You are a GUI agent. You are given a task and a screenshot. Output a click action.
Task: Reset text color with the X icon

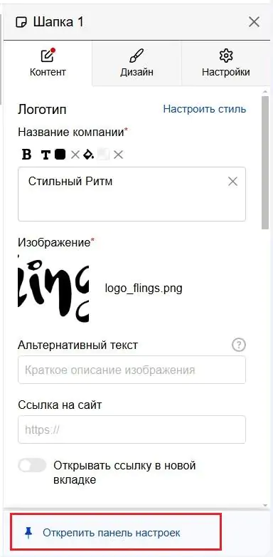tap(75, 155)
